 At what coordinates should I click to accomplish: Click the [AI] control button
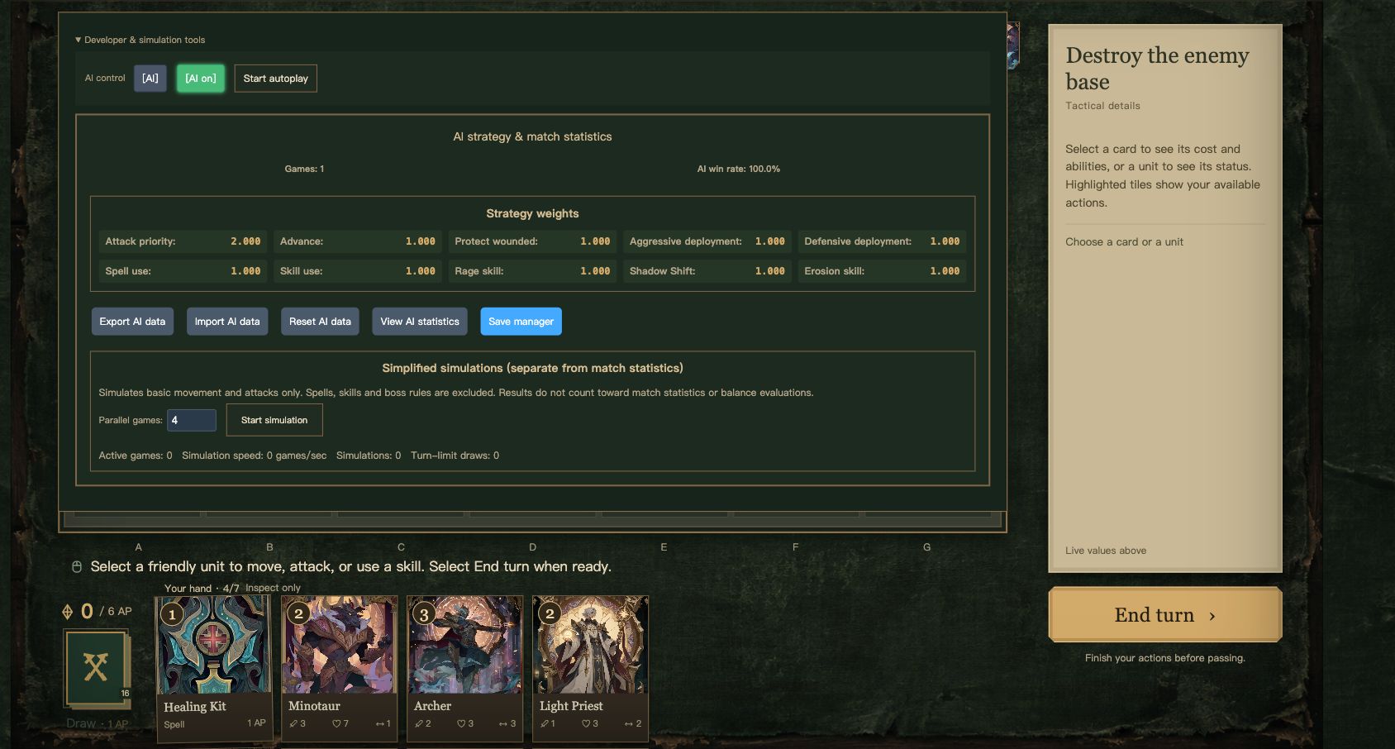(150, 79)
